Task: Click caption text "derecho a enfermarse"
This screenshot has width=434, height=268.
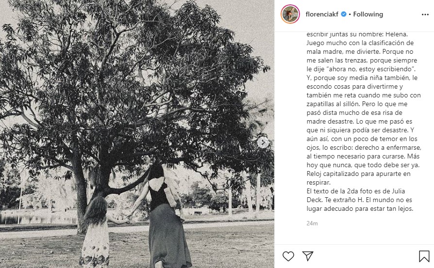Action: point(388,147)
